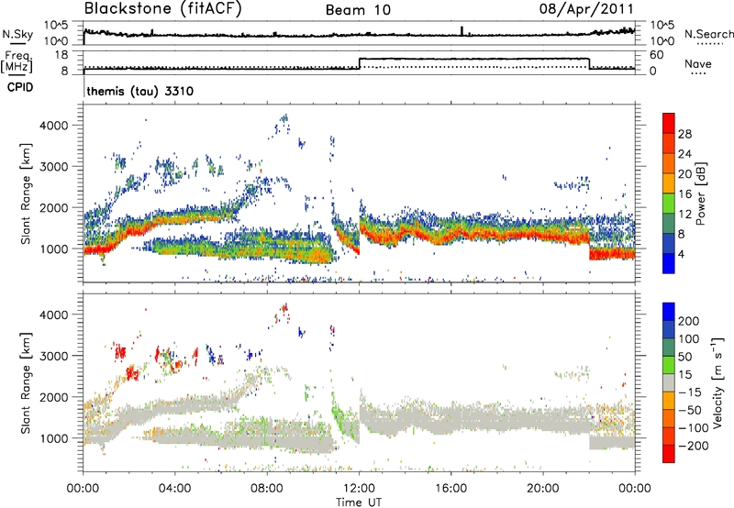The height and width of the screenshot is (508, 734).
Task: Click the '08:00' time tick label
Action: click(267, 489)
